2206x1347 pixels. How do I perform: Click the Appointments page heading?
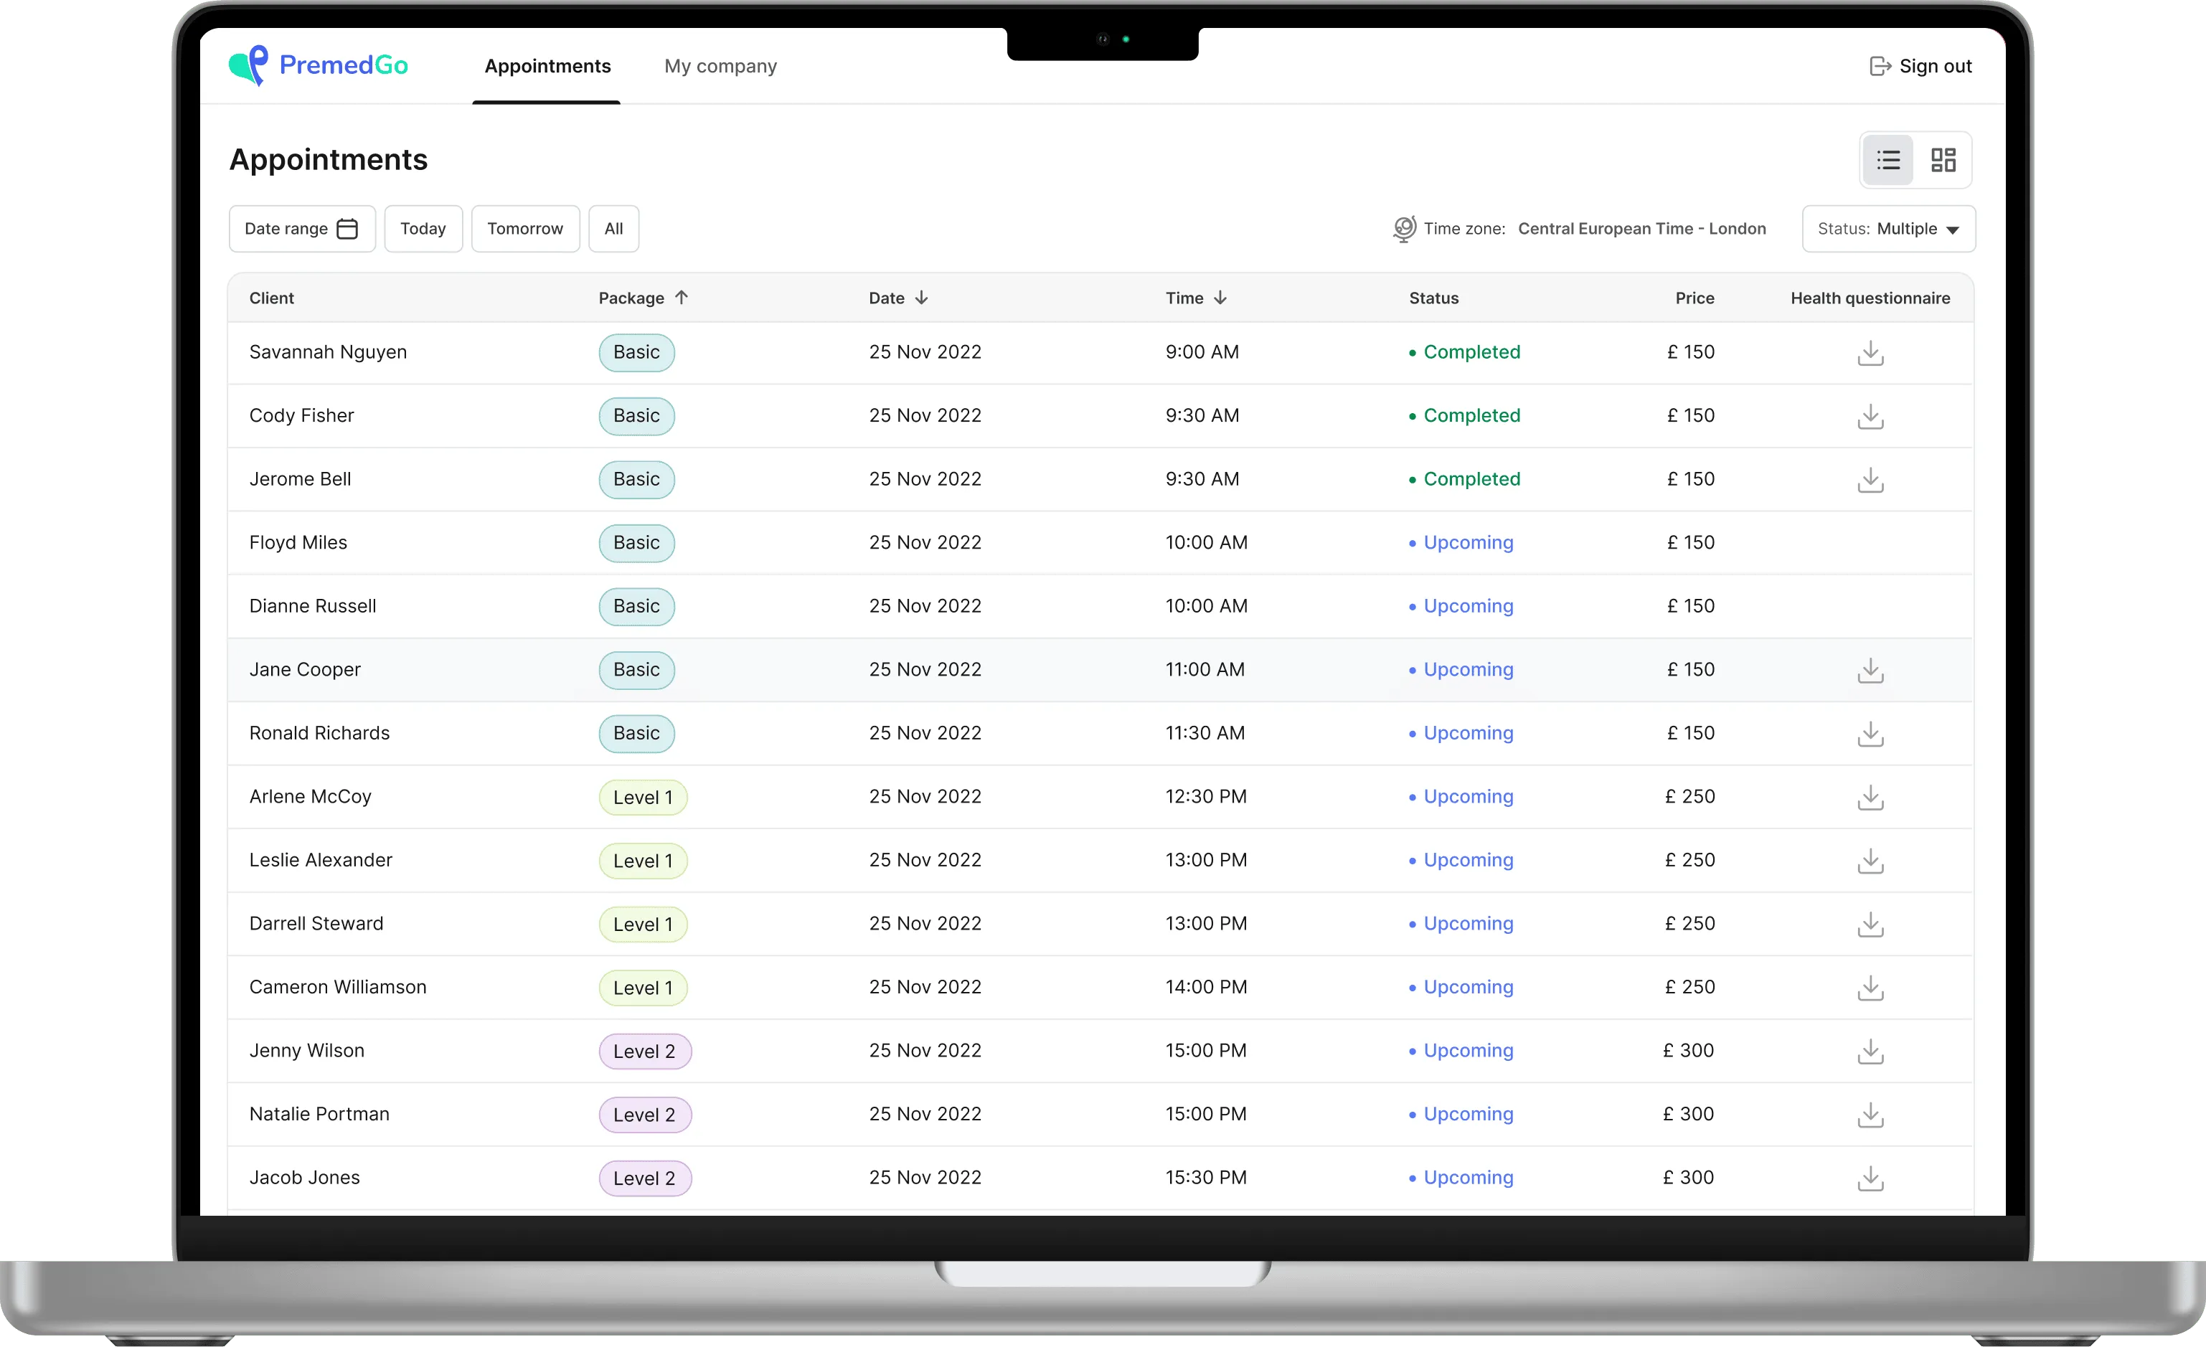click(x=329, y=159)
